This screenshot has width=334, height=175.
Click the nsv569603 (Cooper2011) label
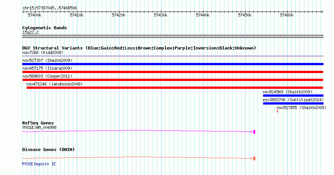coord(47,76)
